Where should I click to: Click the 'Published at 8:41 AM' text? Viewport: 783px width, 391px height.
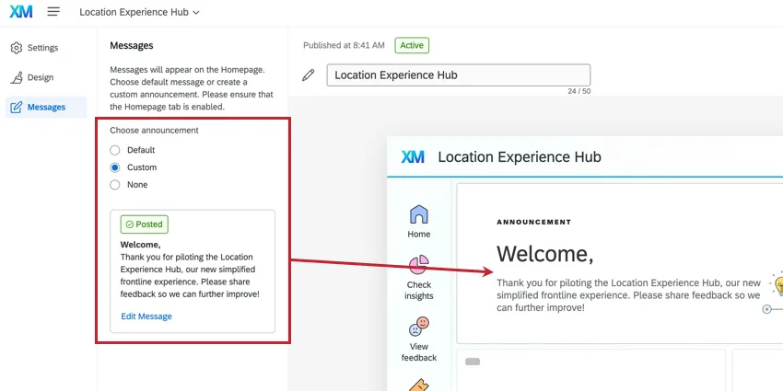(x=345, y=45)
